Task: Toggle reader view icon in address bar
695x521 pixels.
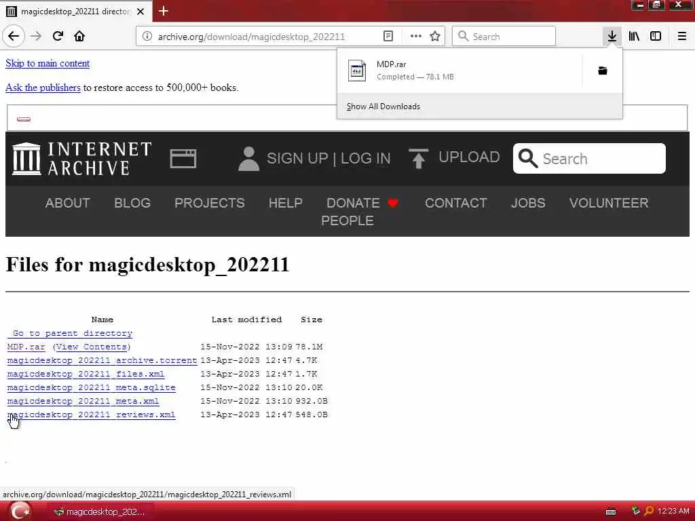Action: 388,37
